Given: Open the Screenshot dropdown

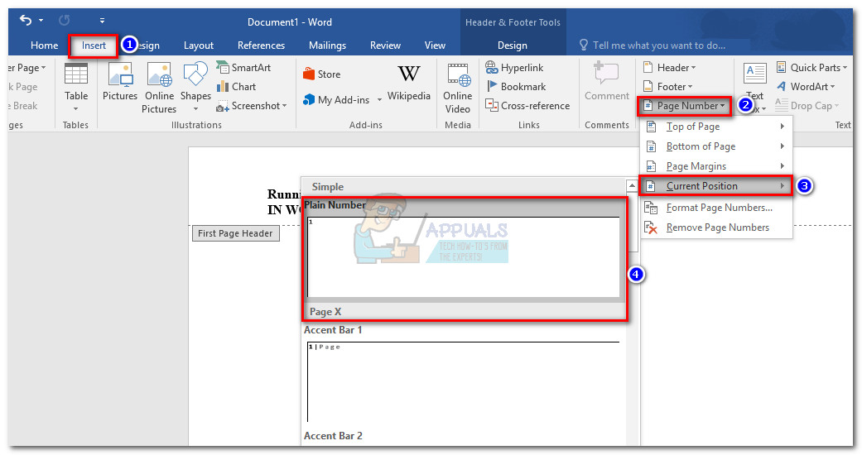Looking at the screenshot, I should coord(252,106).
